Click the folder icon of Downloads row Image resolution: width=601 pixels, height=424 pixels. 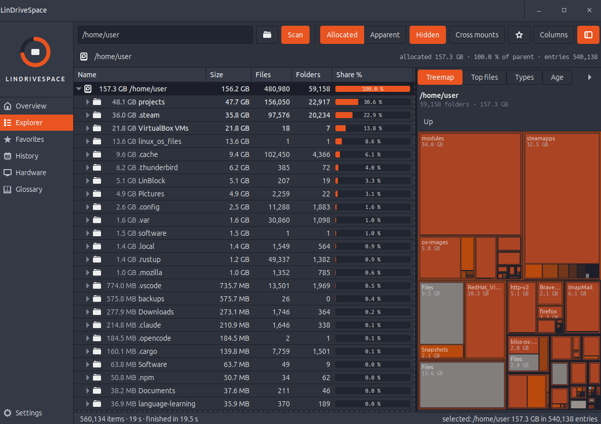(97, 312)
